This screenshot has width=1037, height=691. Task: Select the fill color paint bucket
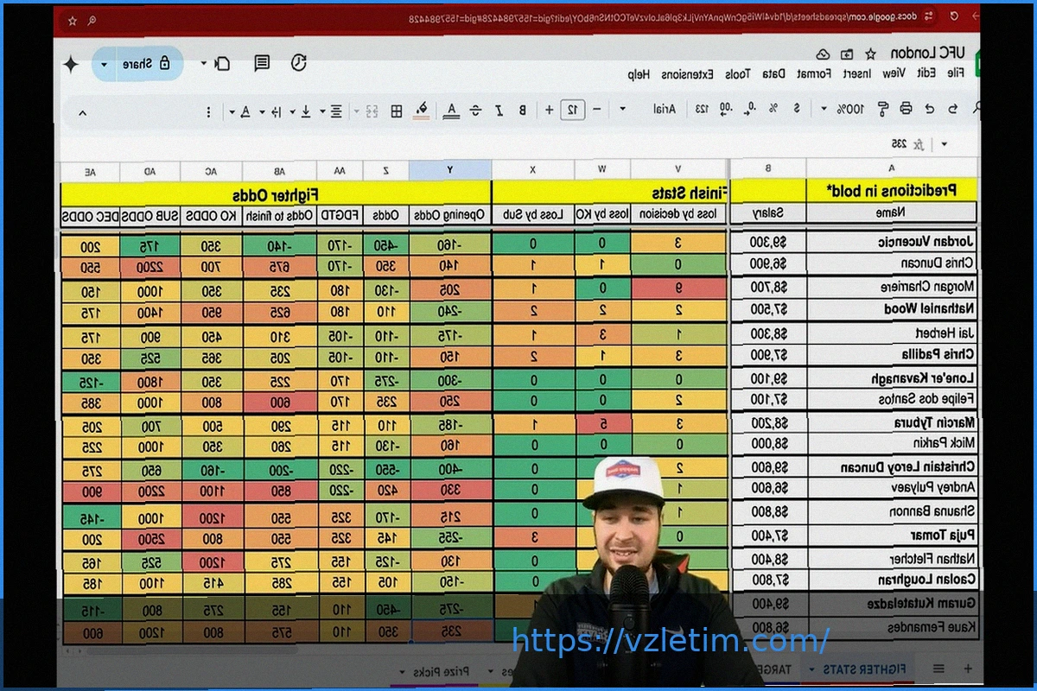click(422, 110)
